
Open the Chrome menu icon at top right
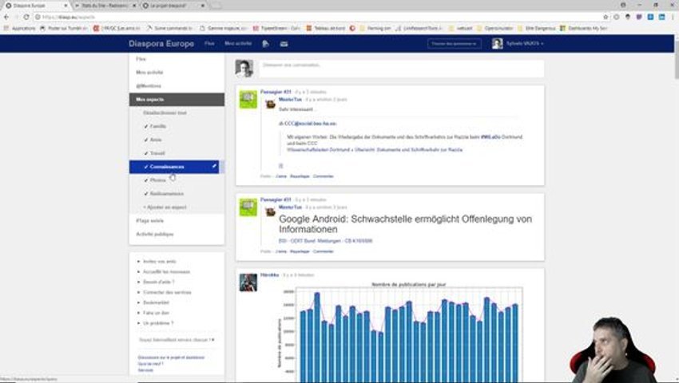(x=673, y=17)
